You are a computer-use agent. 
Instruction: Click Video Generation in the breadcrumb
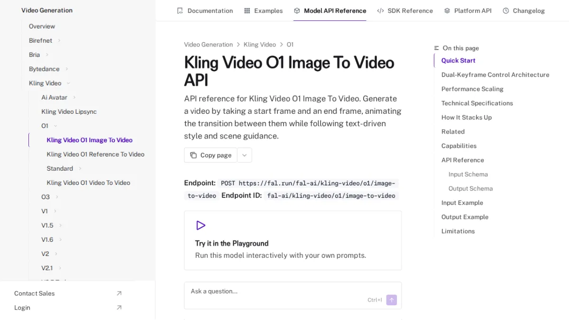tap(208, 45)
